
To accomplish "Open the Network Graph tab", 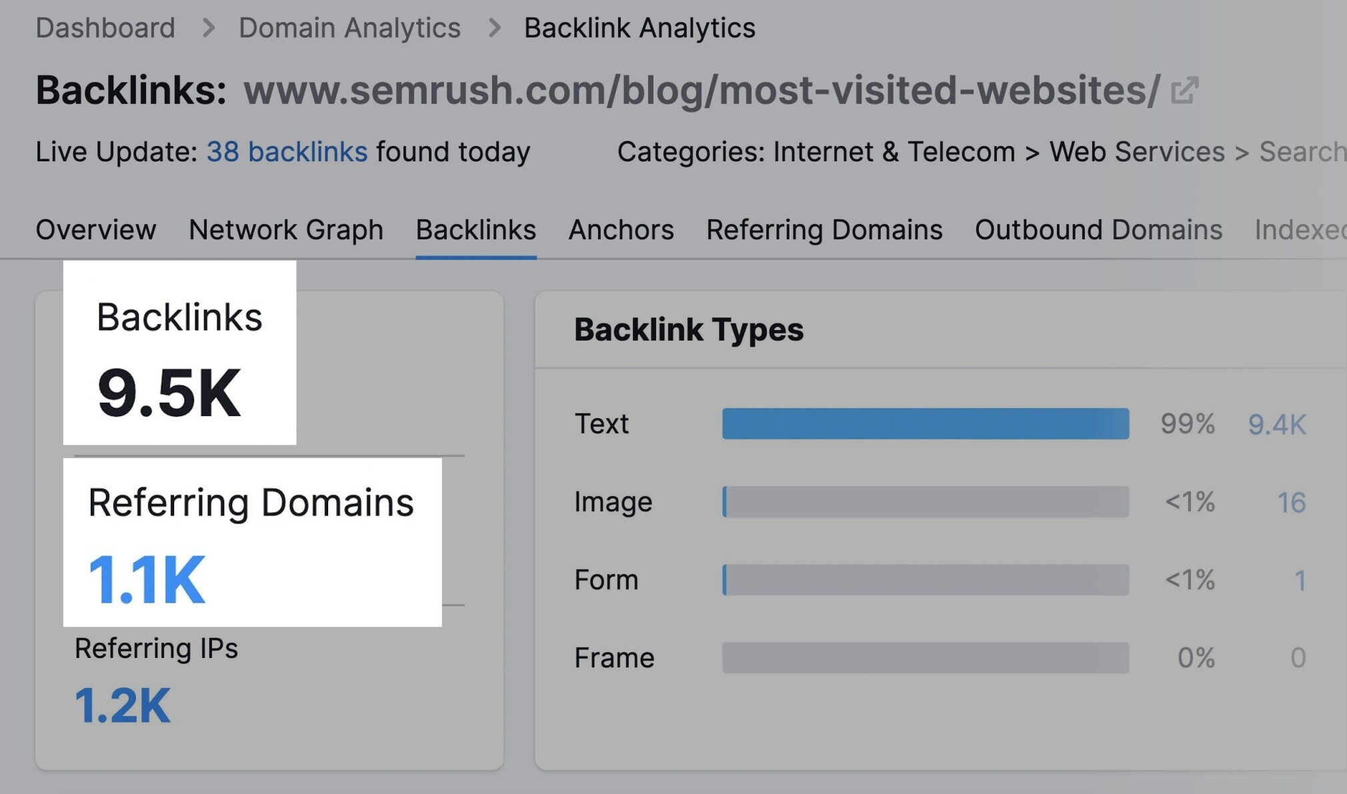I will [x=286, y=230].
